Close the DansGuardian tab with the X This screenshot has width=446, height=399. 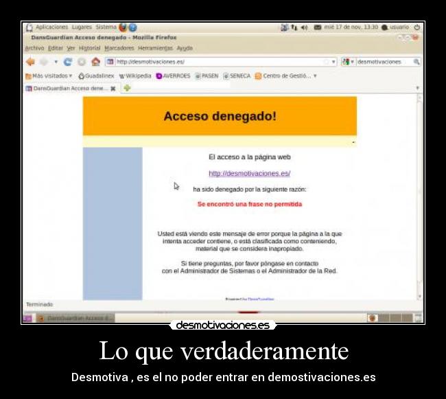pos(113,89)
